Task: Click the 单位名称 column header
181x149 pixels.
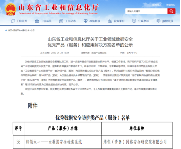Action: click(x=137, y=128)
